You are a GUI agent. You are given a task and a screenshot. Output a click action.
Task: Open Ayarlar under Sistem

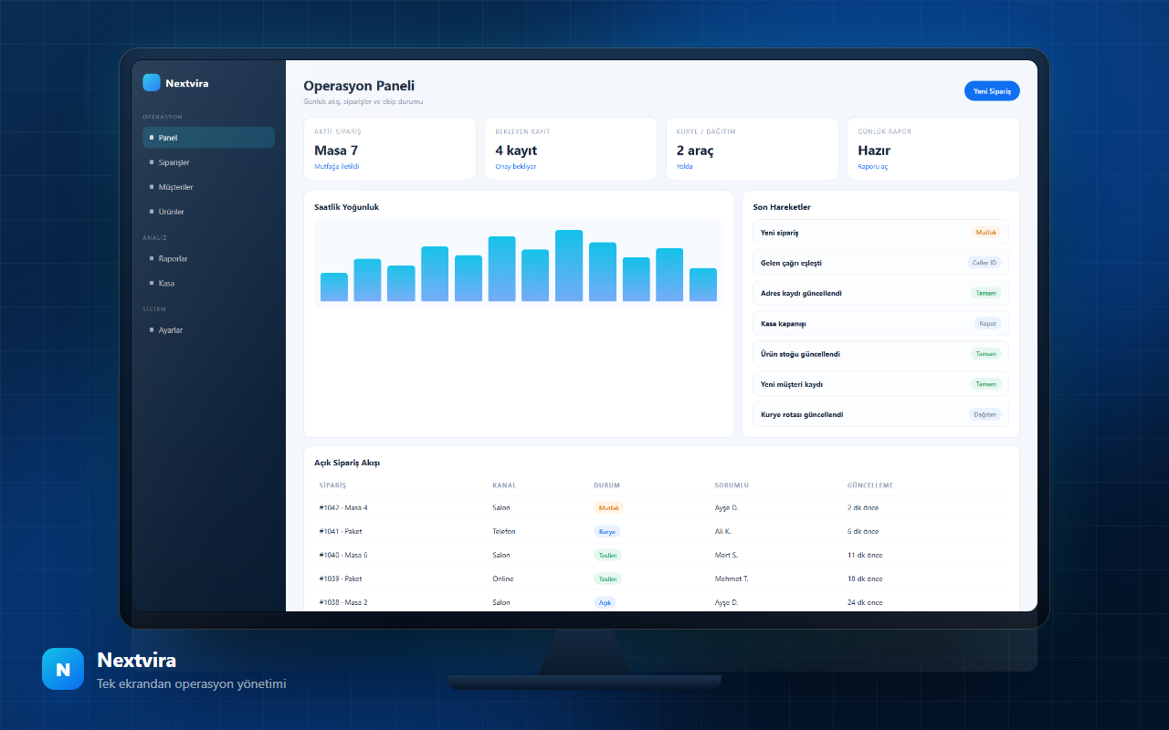pos(208,330)
